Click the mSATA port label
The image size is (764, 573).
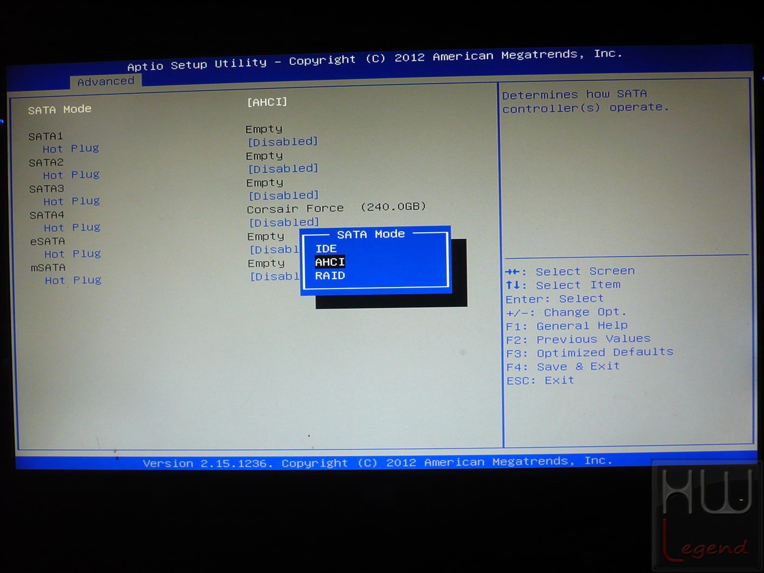(x=48, y=268)
